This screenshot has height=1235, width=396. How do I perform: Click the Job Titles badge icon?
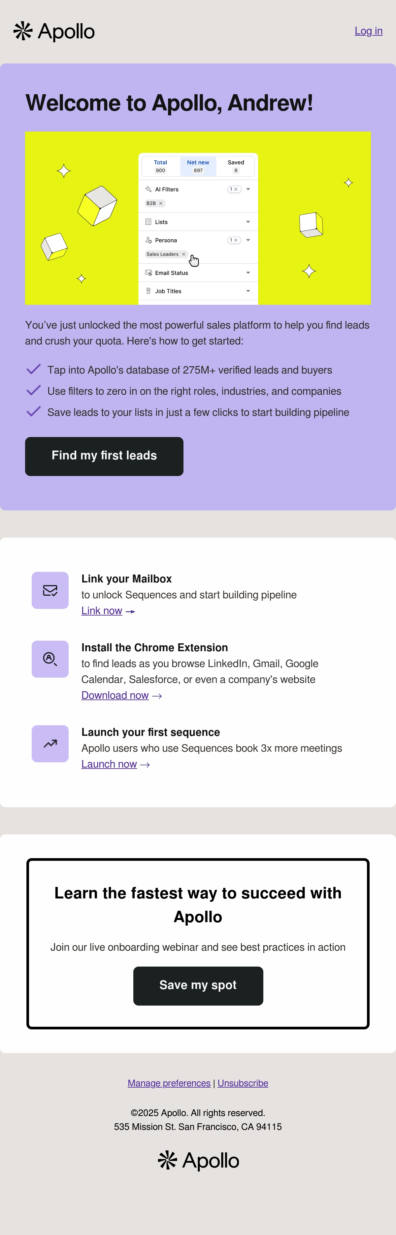pyautogui.click(x=148, y=291)
